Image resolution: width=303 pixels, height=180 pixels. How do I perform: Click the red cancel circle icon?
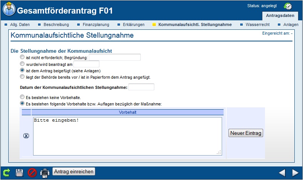pos(32,172)
